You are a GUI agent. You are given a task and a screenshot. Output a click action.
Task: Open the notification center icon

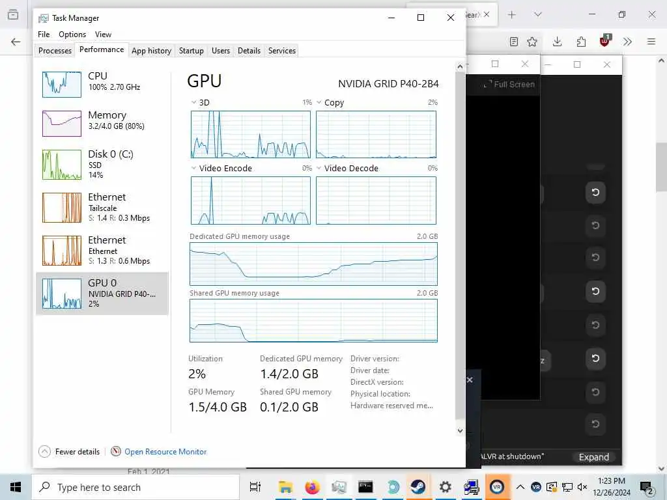click(x=646, y=487)
